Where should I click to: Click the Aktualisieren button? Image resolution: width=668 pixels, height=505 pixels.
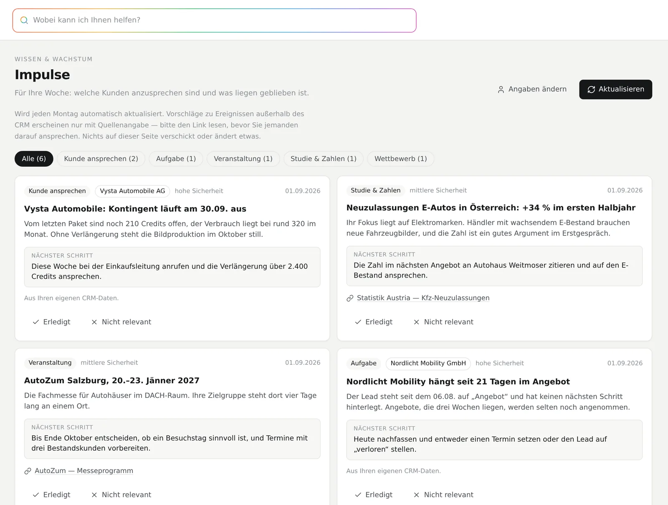[615, 89]
